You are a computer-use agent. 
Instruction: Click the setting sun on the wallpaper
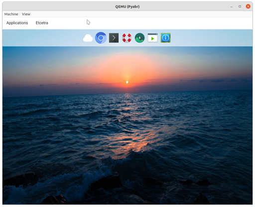127,82
